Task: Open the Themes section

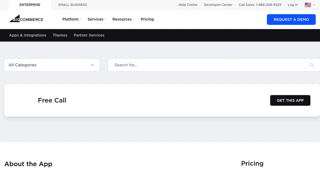Action: (x=60, y=35)
